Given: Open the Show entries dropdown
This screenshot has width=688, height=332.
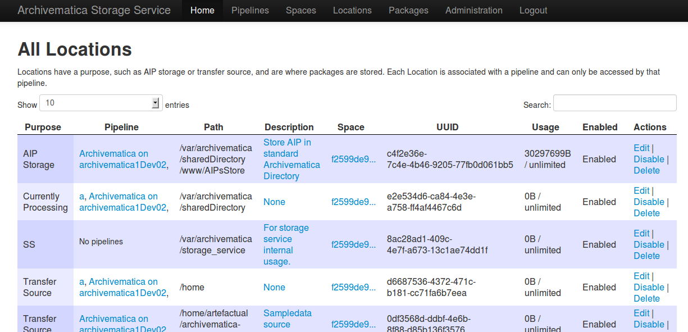Looking at the screenshot, I should pyautogui.click(x=101, y=103).
